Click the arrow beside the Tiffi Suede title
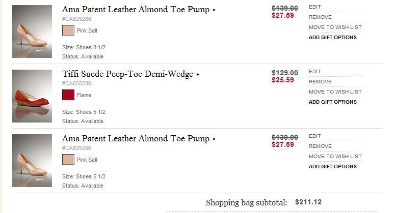Image resolution: width=396 pixels, height=213 pixels. click(198, 75)
